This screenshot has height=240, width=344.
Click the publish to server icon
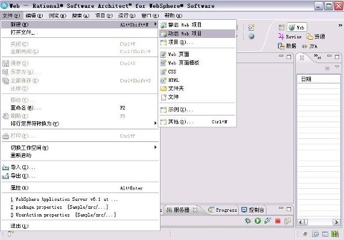287,221
